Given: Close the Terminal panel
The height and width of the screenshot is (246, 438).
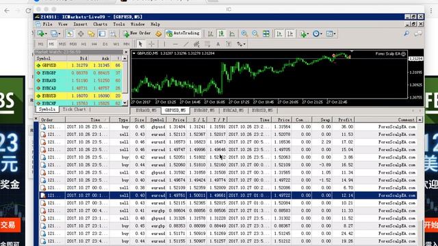Looking at the screenshot, I should (36, 119).
